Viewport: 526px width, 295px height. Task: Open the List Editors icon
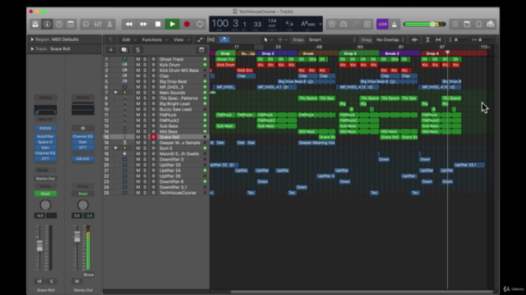pos(454,24)
